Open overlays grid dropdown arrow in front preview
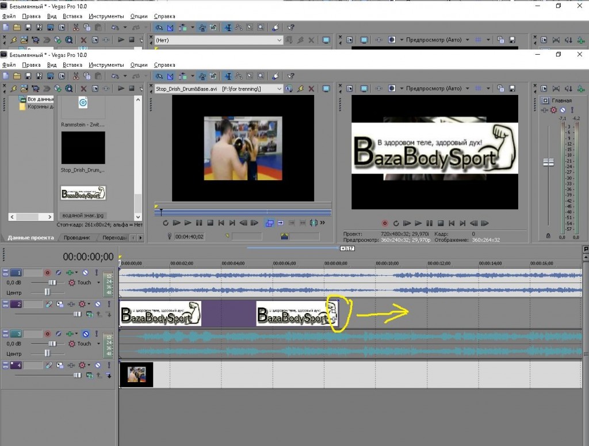Screen dimensions: 589x446 [x=488, y=88]
